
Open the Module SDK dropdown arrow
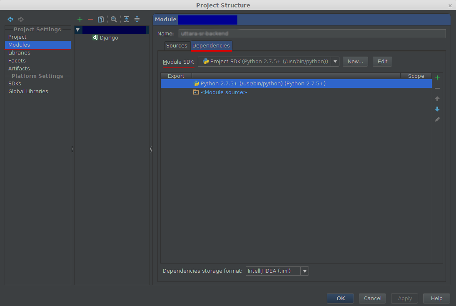(335, 61)
